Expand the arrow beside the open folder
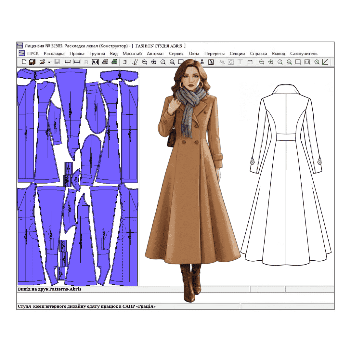The width and height of the screenshot is (351, 351). pos(49,62)
